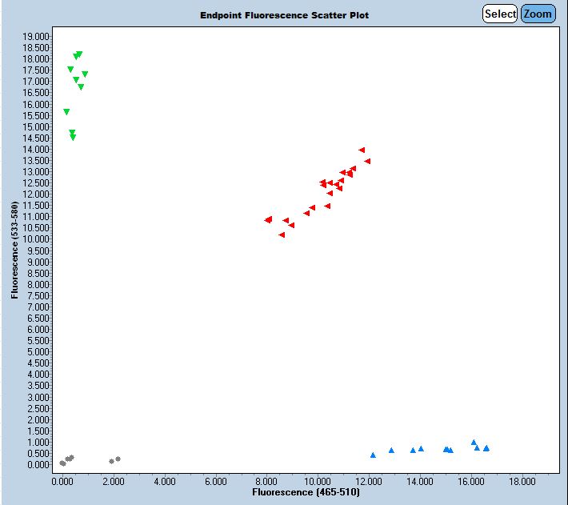Select the rightmost blue triangle data point
This screenshot has width=568, height=505.
(x=486, y=448)
